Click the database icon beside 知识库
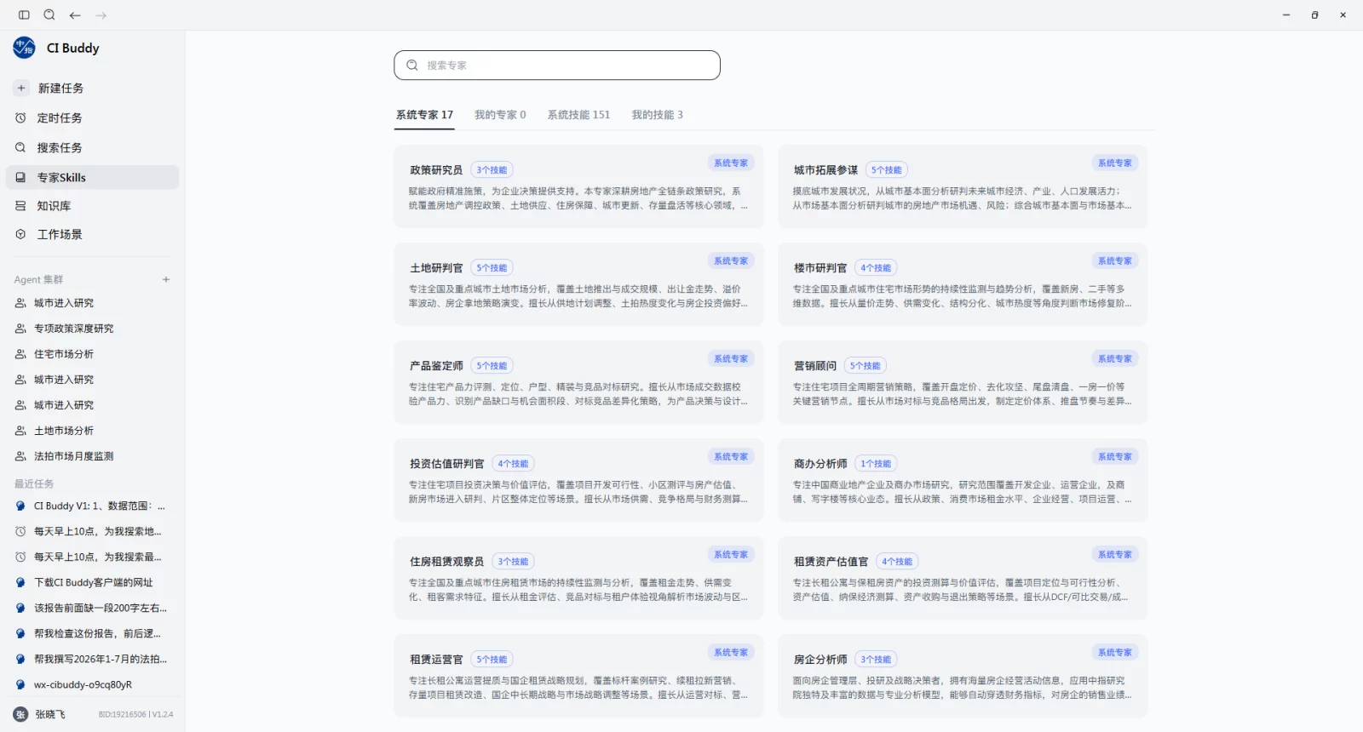This screenshot has height=732, width=1363. click(20, 205)
